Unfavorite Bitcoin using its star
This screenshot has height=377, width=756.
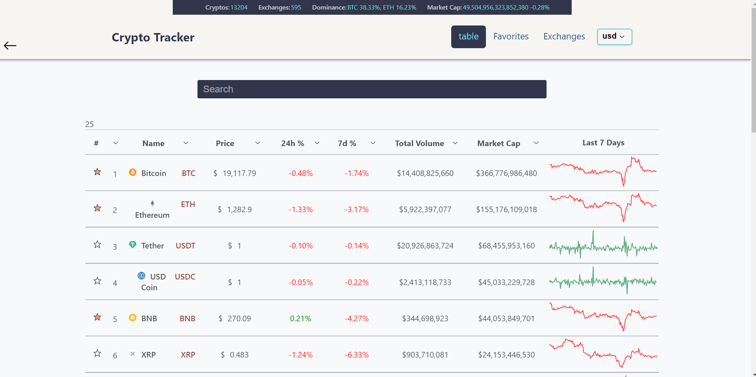(97, 172)
